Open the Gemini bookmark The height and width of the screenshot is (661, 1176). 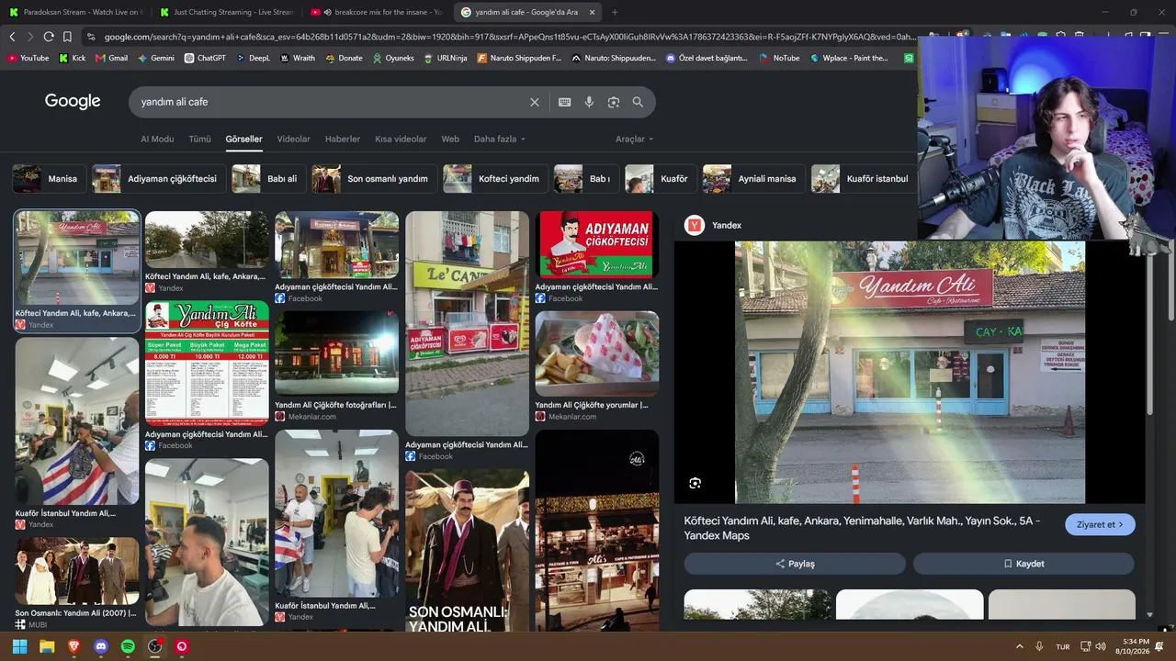tap(156, 58)
